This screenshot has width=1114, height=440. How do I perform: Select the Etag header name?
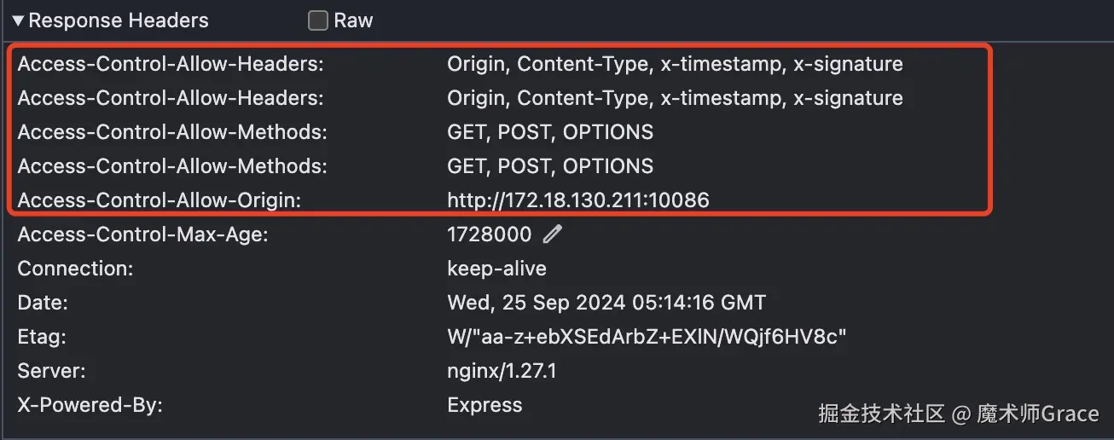(x=43, y=337)
